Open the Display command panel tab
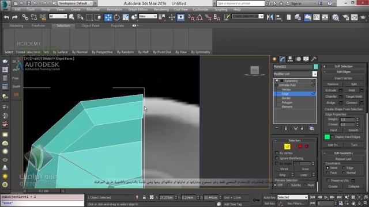 click(306, 59)
